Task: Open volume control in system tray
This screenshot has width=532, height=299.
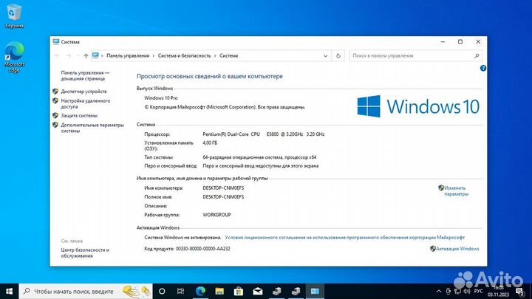Action: point(466,291)
